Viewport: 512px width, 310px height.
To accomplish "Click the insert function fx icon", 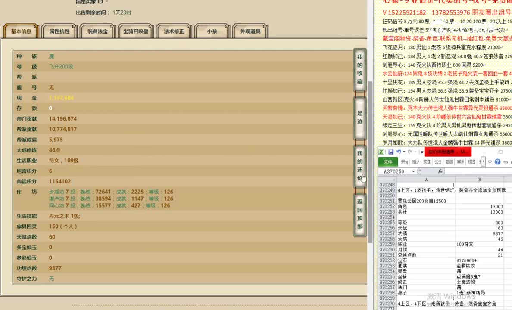I will (x=440, y=171).
